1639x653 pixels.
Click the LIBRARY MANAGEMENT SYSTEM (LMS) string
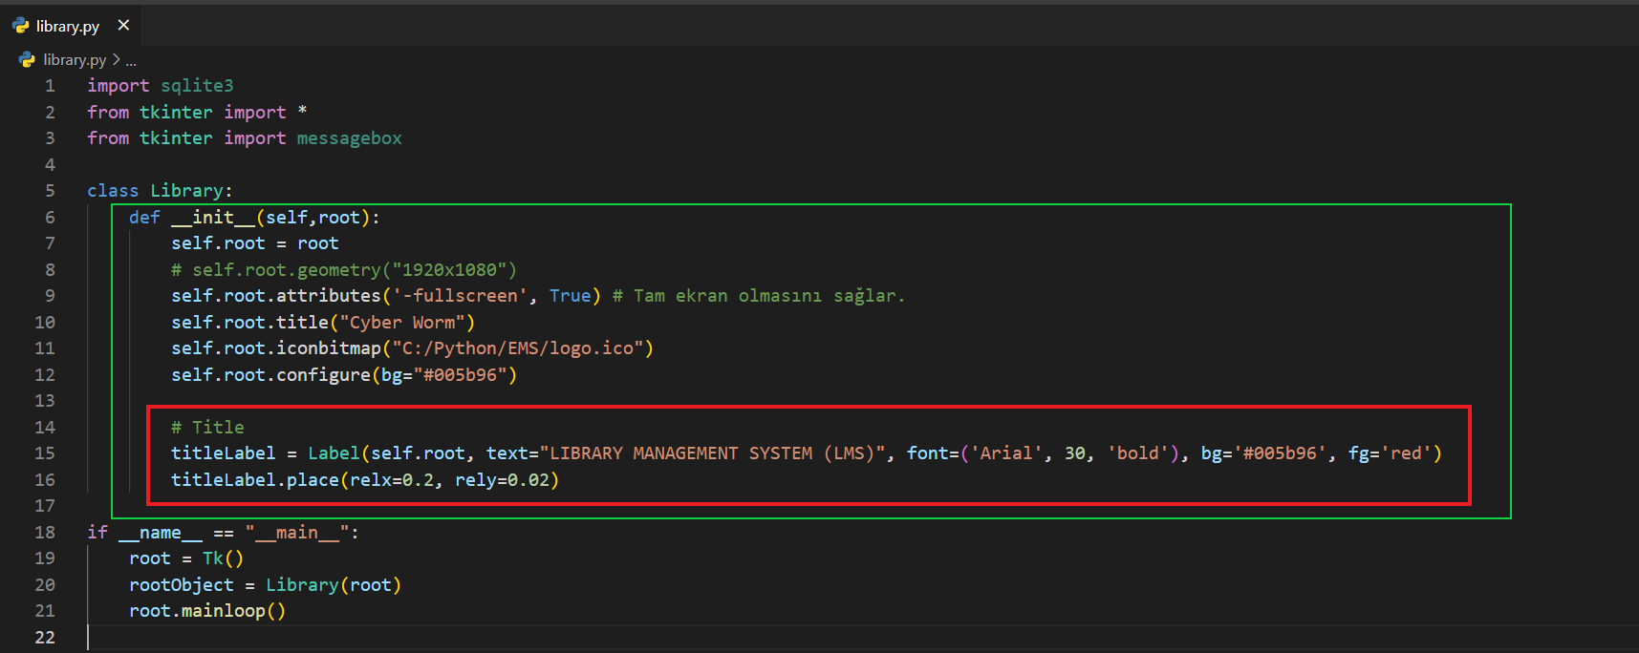tap(712, 453)
